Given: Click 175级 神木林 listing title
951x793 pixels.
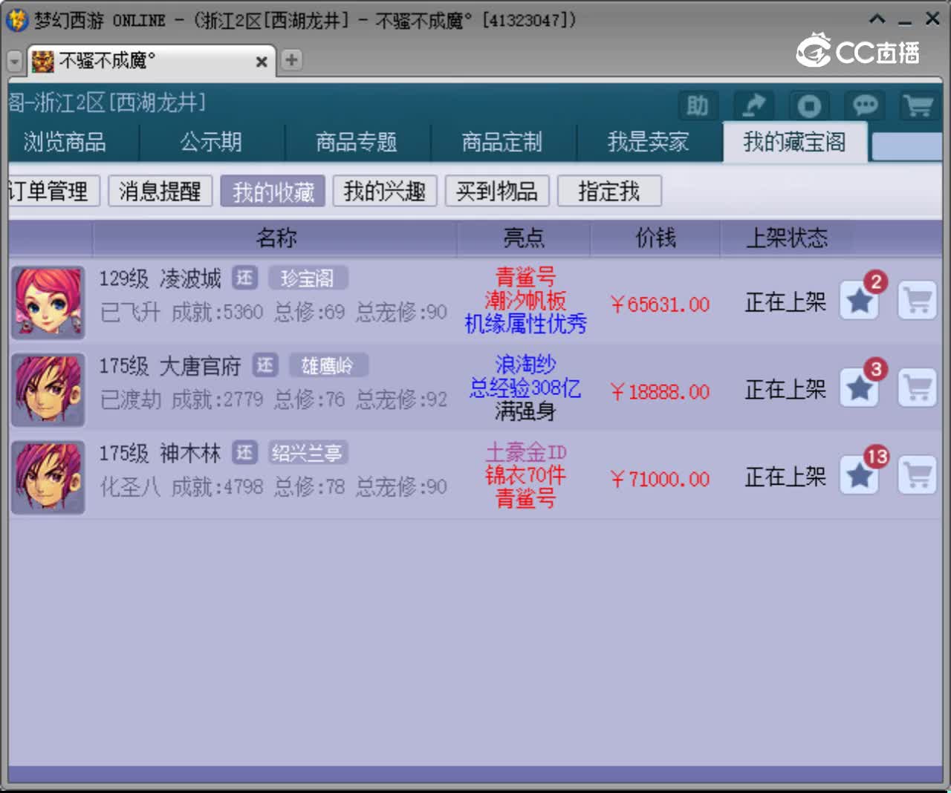Looking at the screenshot, I should tap(160, 453).
